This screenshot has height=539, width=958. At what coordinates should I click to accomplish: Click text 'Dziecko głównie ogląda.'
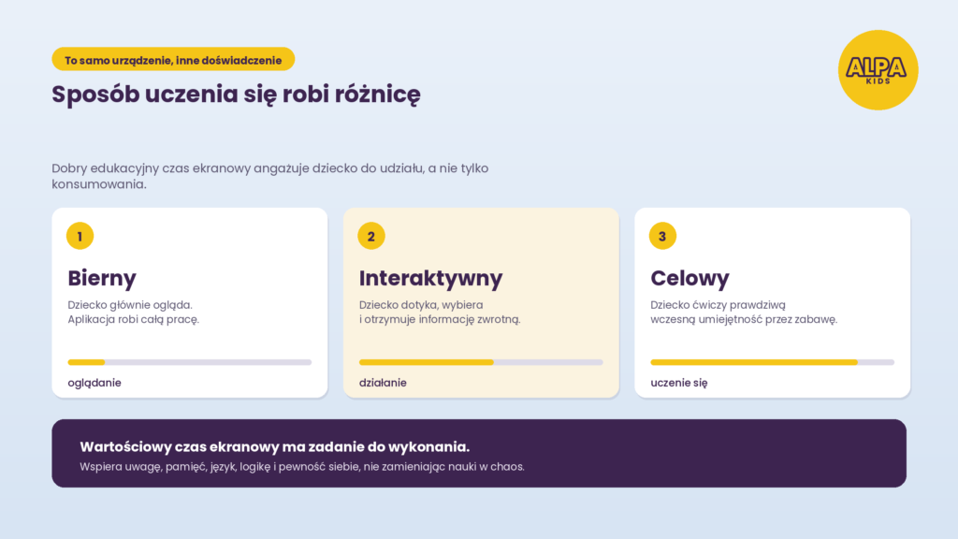pos(130,304)
